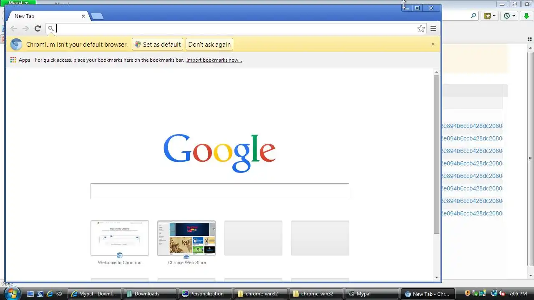Click the forward arrow in Chromium
Screen dimensions: 534x300
[x=25, y=28]
